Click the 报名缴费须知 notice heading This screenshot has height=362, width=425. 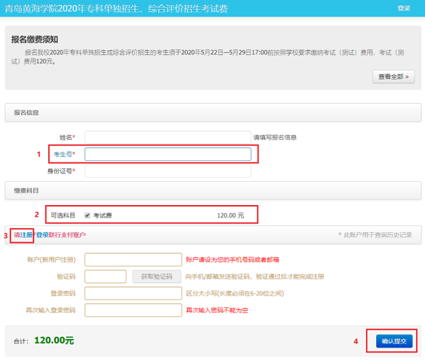35,39
